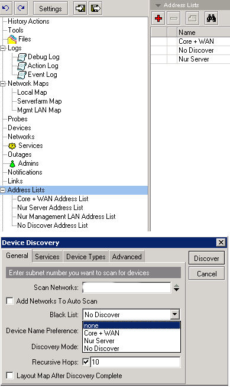
Task: Select Networks in the tree
Action: [21, 137]
